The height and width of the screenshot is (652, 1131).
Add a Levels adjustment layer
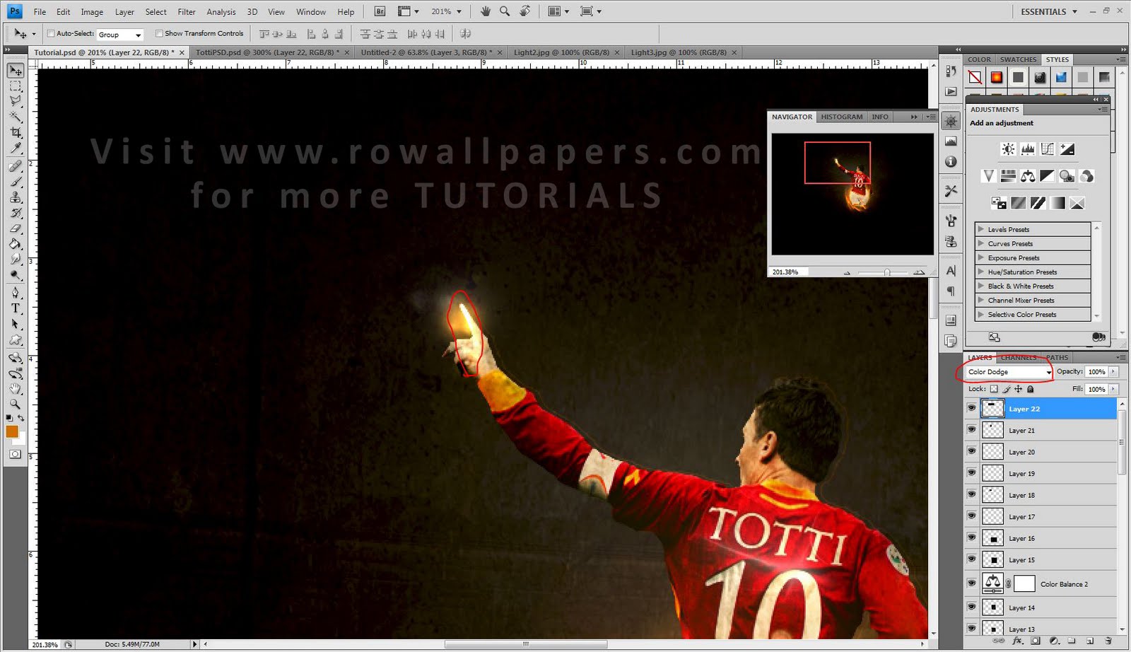tap(1028, 149)
